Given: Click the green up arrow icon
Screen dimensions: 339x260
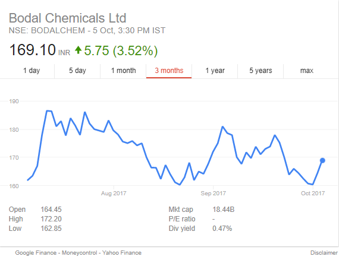Looking at the screenshot, I should click(x=78, y=50).
